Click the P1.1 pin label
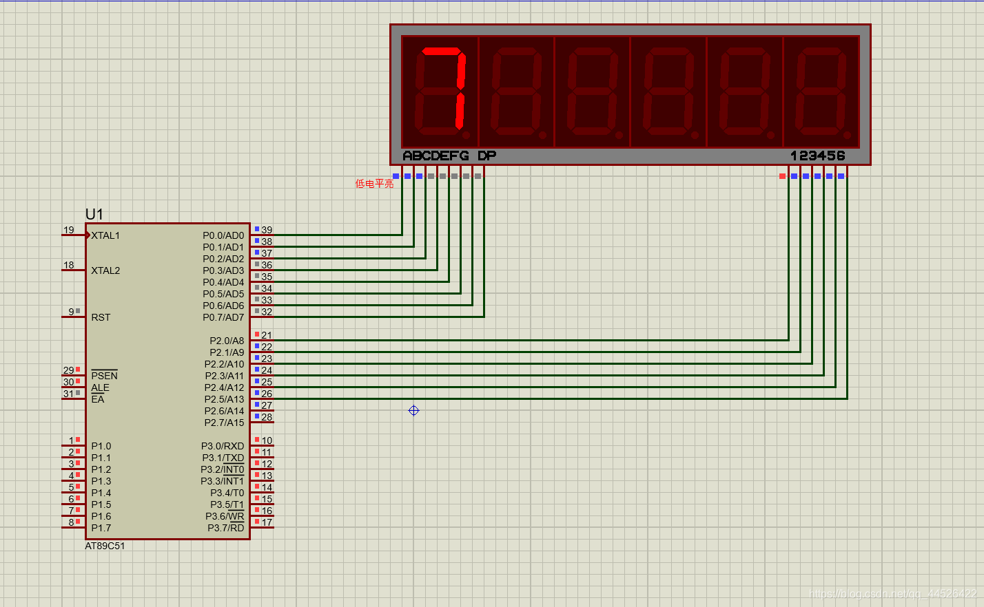The height and width of the screenshot is (607, 984). coord(101,458)
